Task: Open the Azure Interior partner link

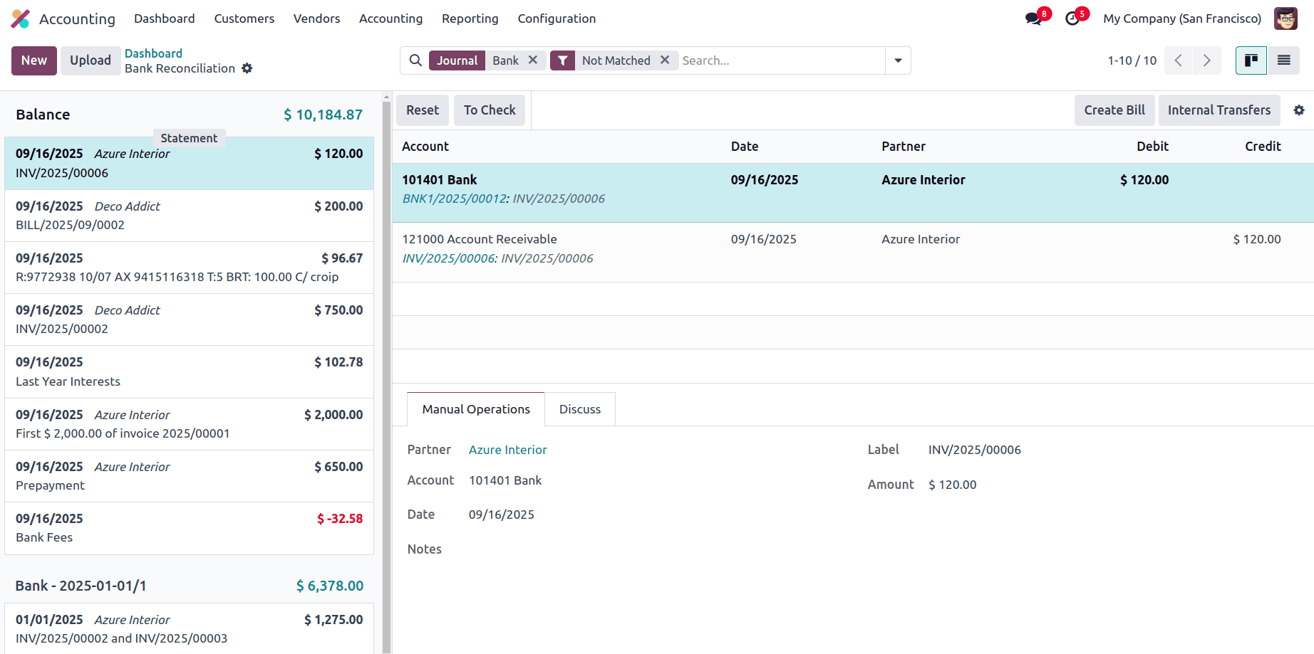Action: (507, 450)
